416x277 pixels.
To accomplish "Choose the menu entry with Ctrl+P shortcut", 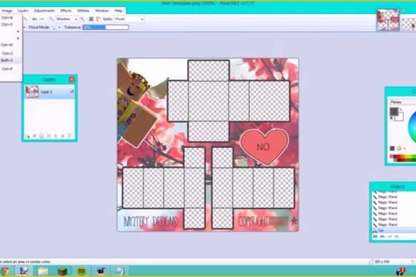I will point(10,69).
